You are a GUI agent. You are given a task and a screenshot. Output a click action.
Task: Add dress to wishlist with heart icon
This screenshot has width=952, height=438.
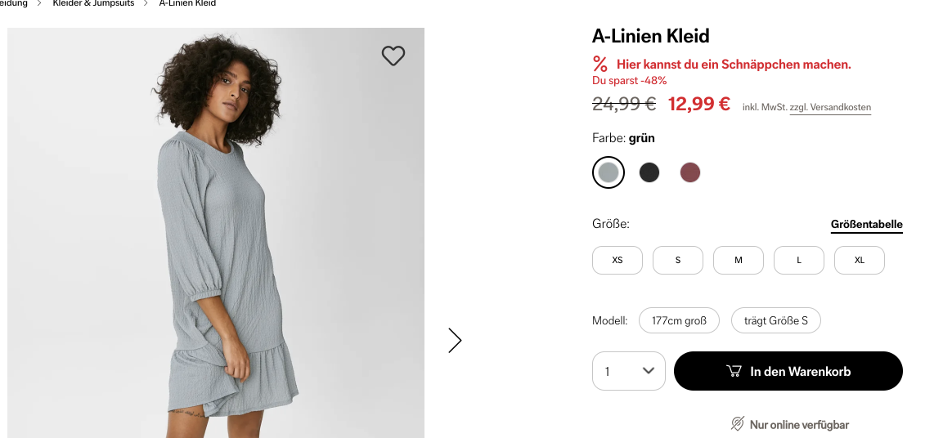tap(393, 56)
